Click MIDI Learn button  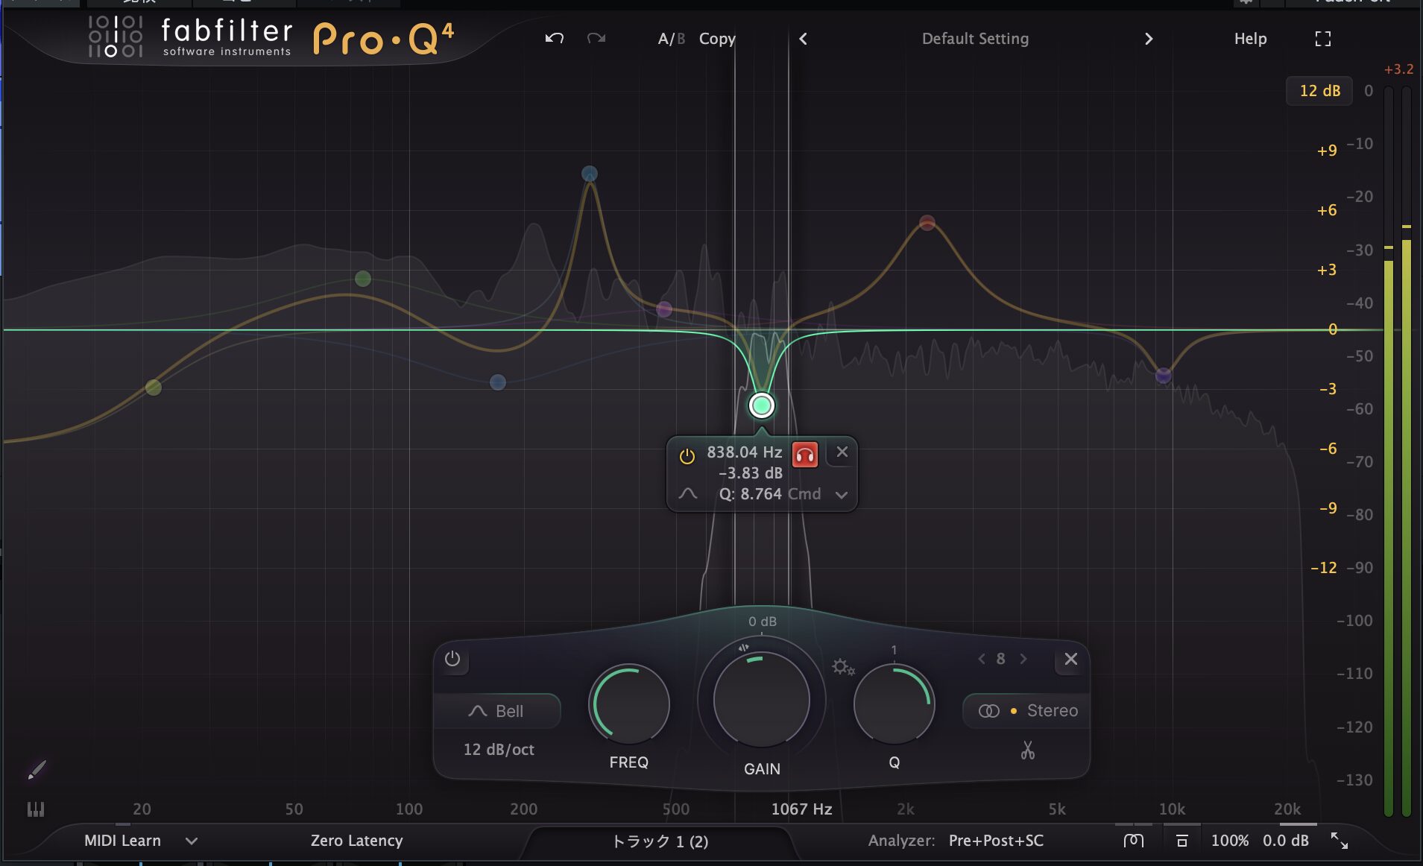click(122, 841)
